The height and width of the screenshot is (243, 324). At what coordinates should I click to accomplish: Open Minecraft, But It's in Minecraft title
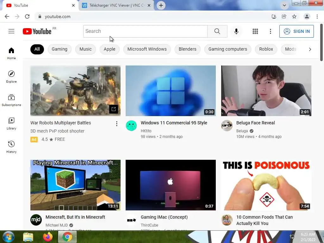75,217
